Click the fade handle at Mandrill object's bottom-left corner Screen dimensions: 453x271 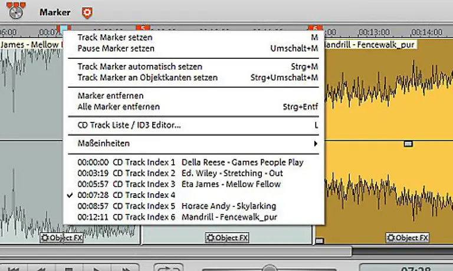pyautogui.click(x=320, y=240)
